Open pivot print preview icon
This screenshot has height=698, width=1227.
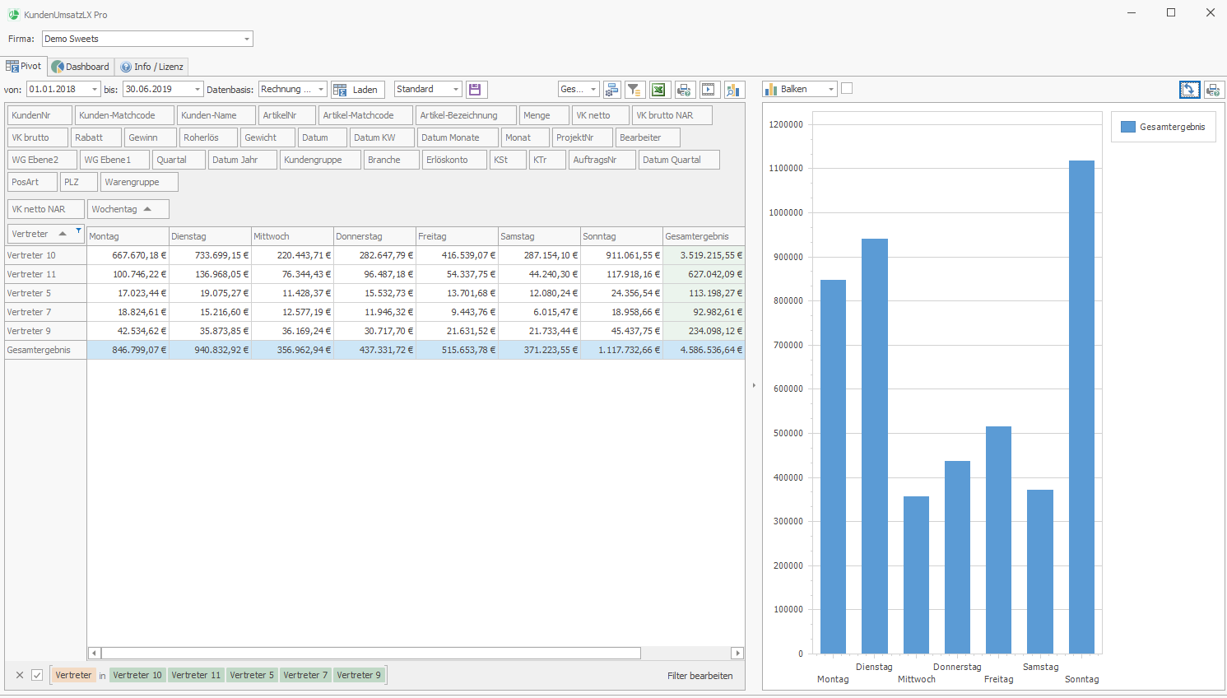tap(684, 90)
